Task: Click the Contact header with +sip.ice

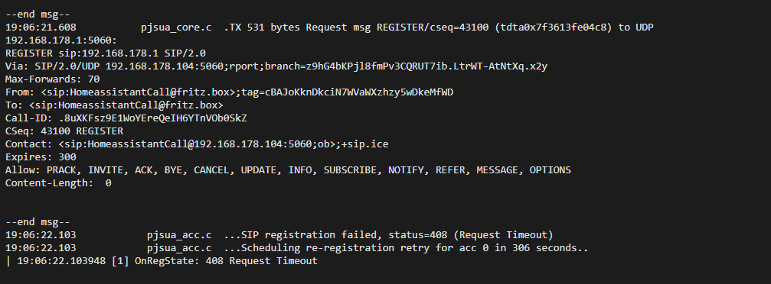Action: pyautogui.click(x=197, y=144)
